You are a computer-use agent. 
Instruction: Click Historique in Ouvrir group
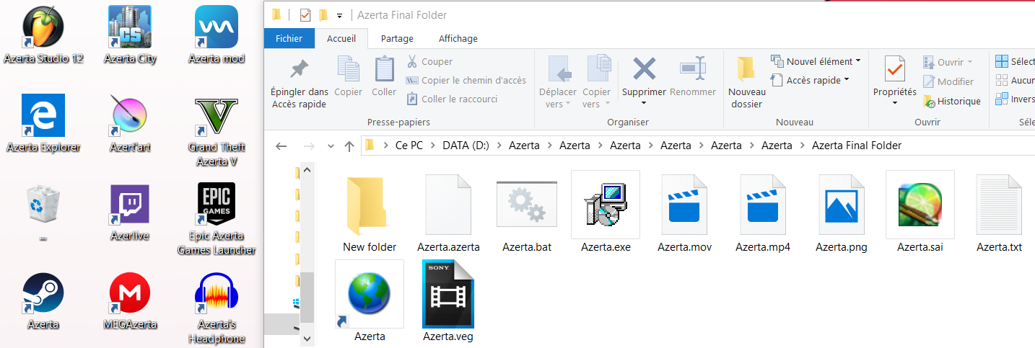coord(952,102)
